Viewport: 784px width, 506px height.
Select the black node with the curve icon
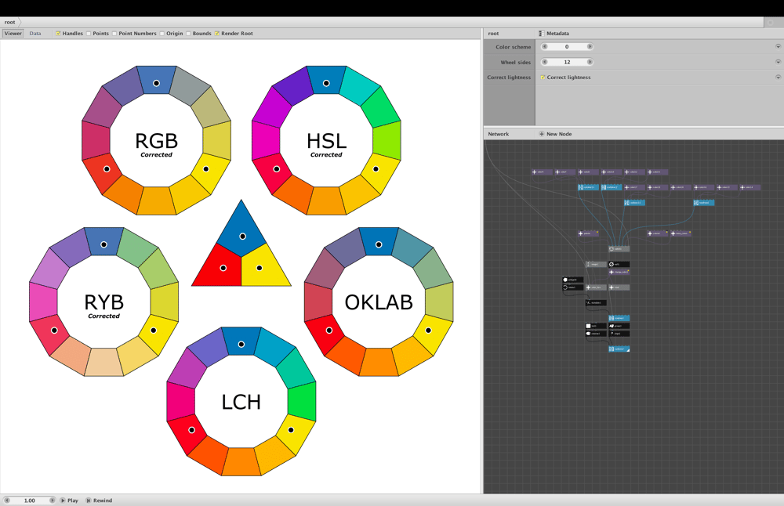click(596, 302)
